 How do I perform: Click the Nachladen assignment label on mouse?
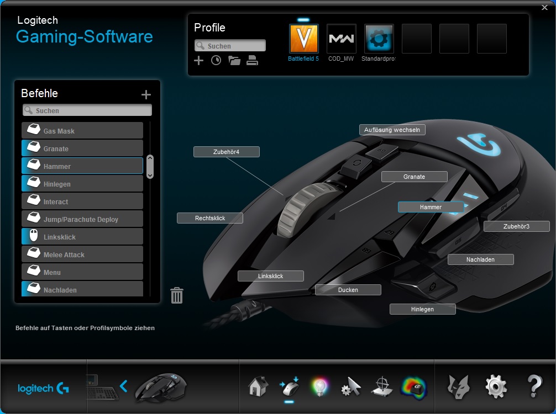(480, 259)
